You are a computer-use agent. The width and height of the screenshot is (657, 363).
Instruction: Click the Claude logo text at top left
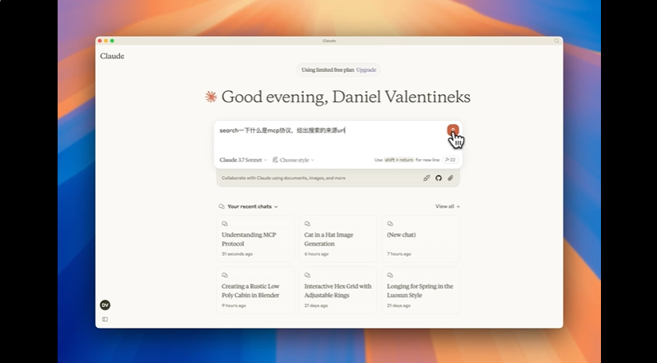pyautogui.click(x=112, y=56)
